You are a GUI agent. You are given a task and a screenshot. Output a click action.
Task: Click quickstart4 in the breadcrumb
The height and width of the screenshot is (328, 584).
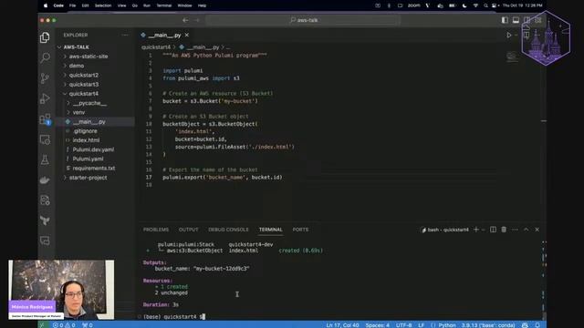click(156, 47)
